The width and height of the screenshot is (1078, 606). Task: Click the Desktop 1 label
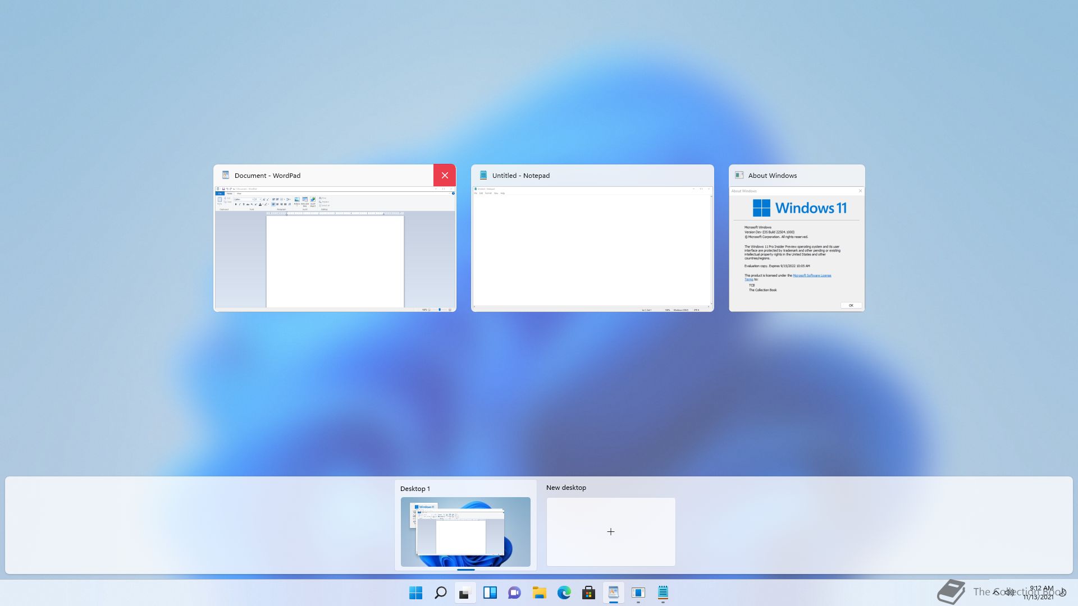pyautogui.click(x=415, y=489)
